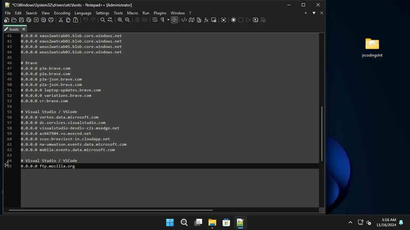This screenshot has width=410, height=230.
Task: Open the View menu
Action: (45, 13)
